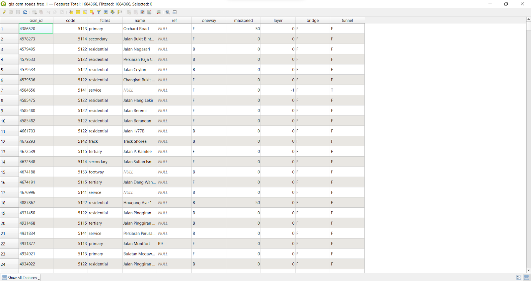Screen dimensions: 531x281
Task: Click the Deselect All features icon
Action: pos(92,12)
